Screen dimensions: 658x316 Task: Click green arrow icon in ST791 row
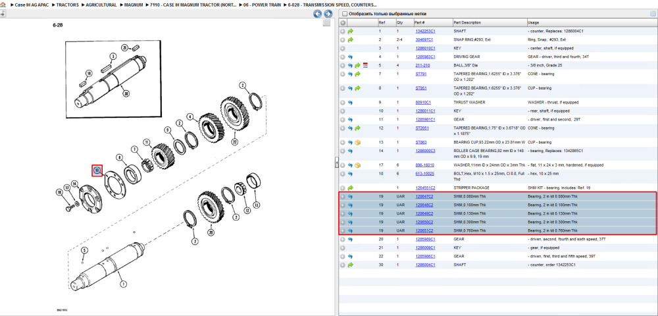pos(357,74)
